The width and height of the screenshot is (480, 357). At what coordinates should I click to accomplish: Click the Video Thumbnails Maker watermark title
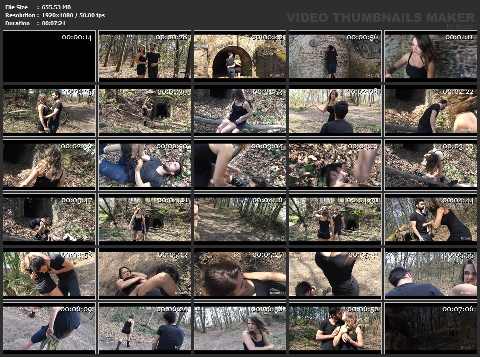pyautogui.click(x=380, y=18)
